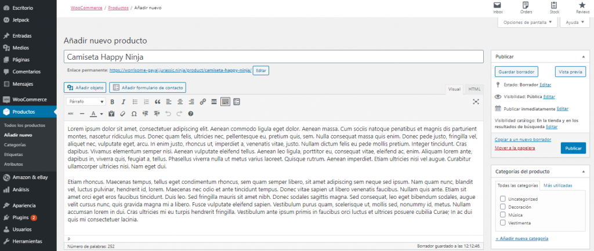The image size is (594, 251).
Task: Check the Uncategorized category checkbox
Action: 503,199
